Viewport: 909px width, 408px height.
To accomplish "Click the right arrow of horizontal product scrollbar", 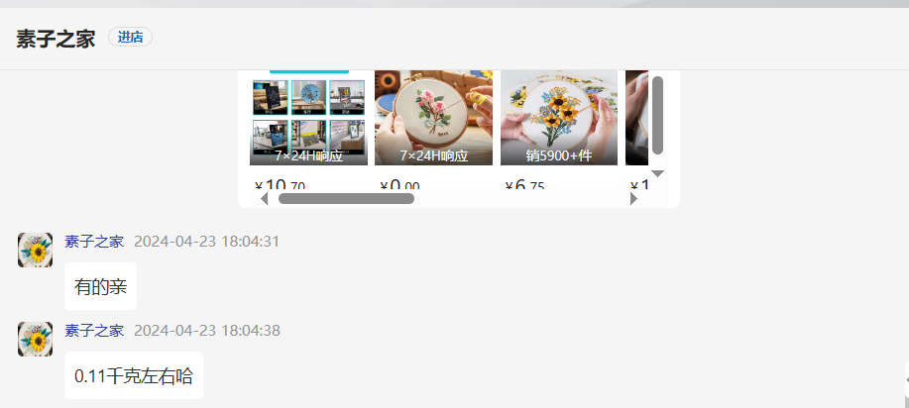I will click(633, 199).
